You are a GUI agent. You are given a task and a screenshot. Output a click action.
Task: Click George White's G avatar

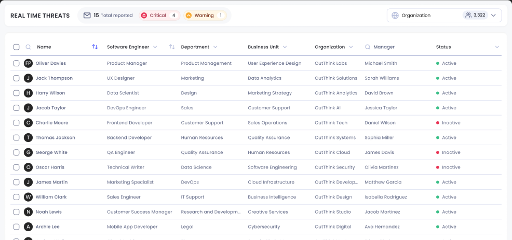pos(29,152)
